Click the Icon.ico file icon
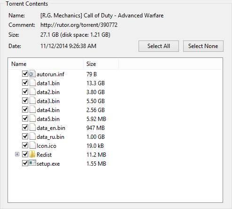This screenshot has height=209, width=232. coord(32,145)
